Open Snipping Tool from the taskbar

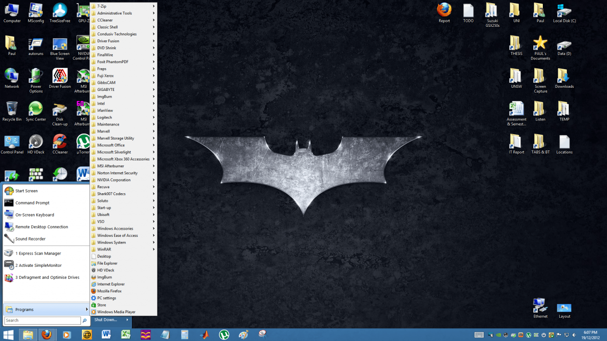coord(263,335)
